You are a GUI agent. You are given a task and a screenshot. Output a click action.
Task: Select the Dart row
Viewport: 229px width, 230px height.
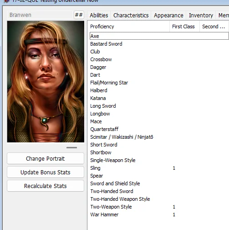coord(159,75)
